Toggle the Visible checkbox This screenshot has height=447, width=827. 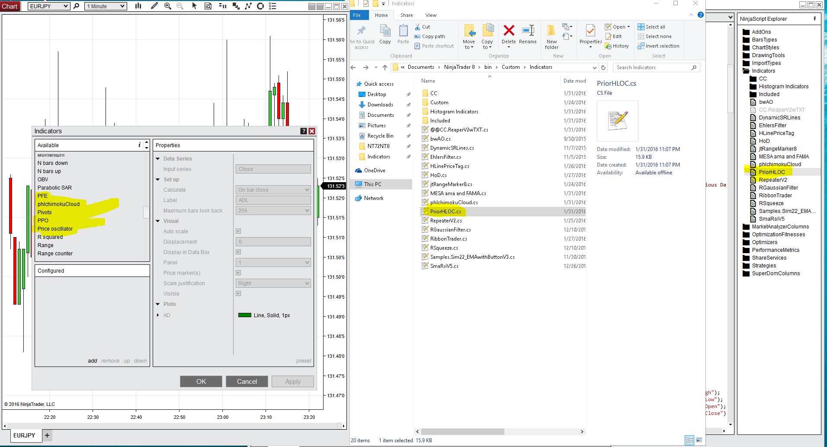pos(238,293)
